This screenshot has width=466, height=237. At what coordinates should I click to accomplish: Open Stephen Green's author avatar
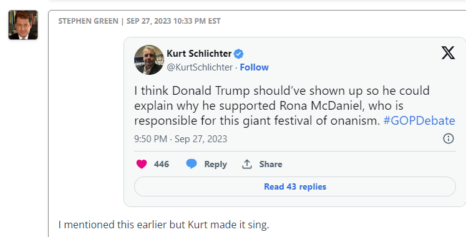23,25
